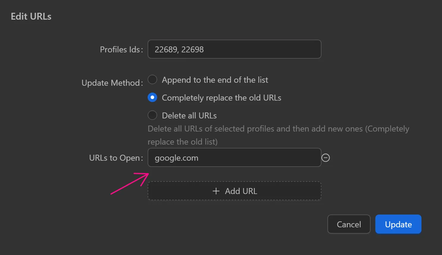442x255 pixels.
Task: Click the plus icon inside Add URL
Action: (216, 191)
